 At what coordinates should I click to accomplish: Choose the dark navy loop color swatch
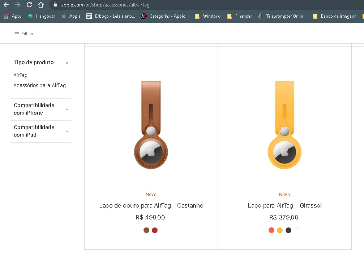[x=288, y=230]
